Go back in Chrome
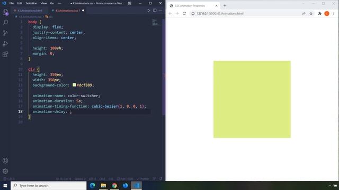Image resolution: width=339 pixels, height=190 pixels. click(x=170, y=13)
